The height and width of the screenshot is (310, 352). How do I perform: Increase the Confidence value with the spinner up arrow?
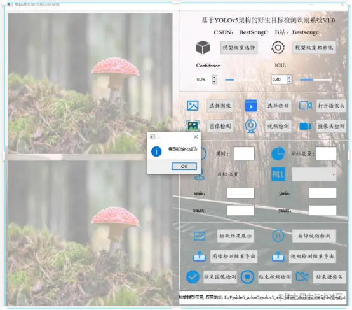(x=215, y=77)
